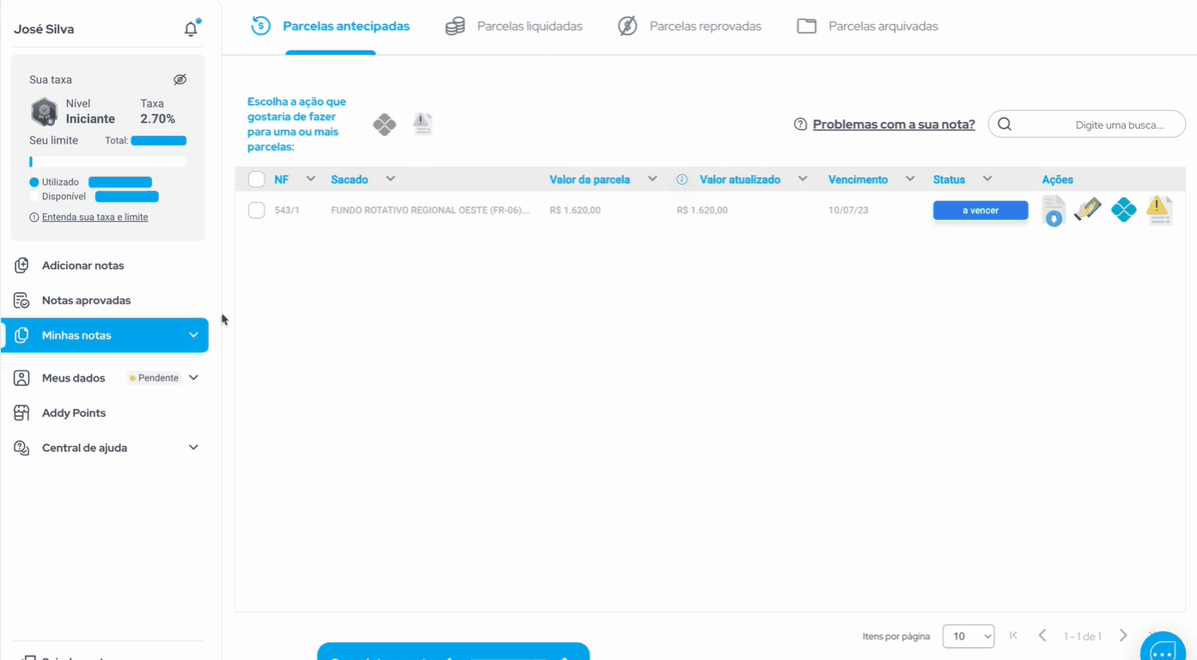Sort by the Sacado column header
This screenshot has width=1197, height=660.
[349, 180]
